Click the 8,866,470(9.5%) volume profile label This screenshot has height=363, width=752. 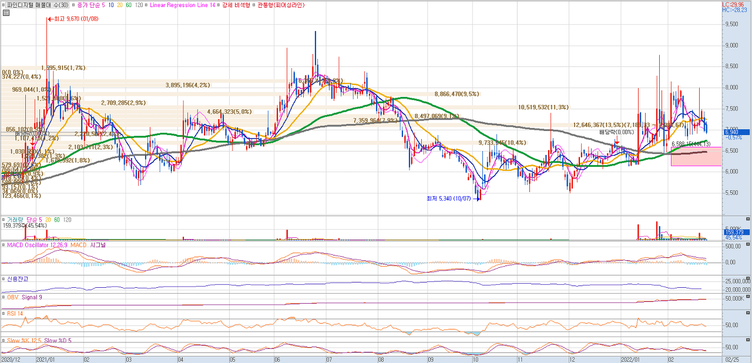coord(457,94)
